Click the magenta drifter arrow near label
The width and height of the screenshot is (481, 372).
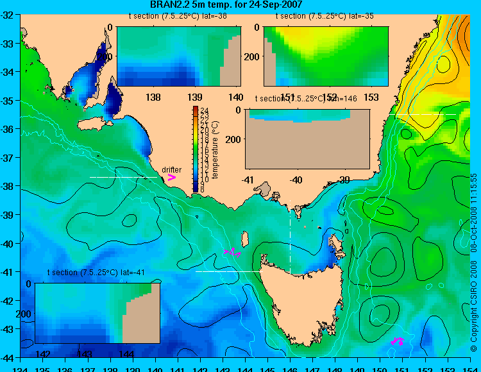[x=171, y=177]
